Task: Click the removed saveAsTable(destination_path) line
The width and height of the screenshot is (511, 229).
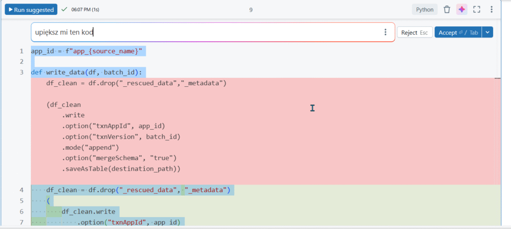Action: [x=121, y=169]
